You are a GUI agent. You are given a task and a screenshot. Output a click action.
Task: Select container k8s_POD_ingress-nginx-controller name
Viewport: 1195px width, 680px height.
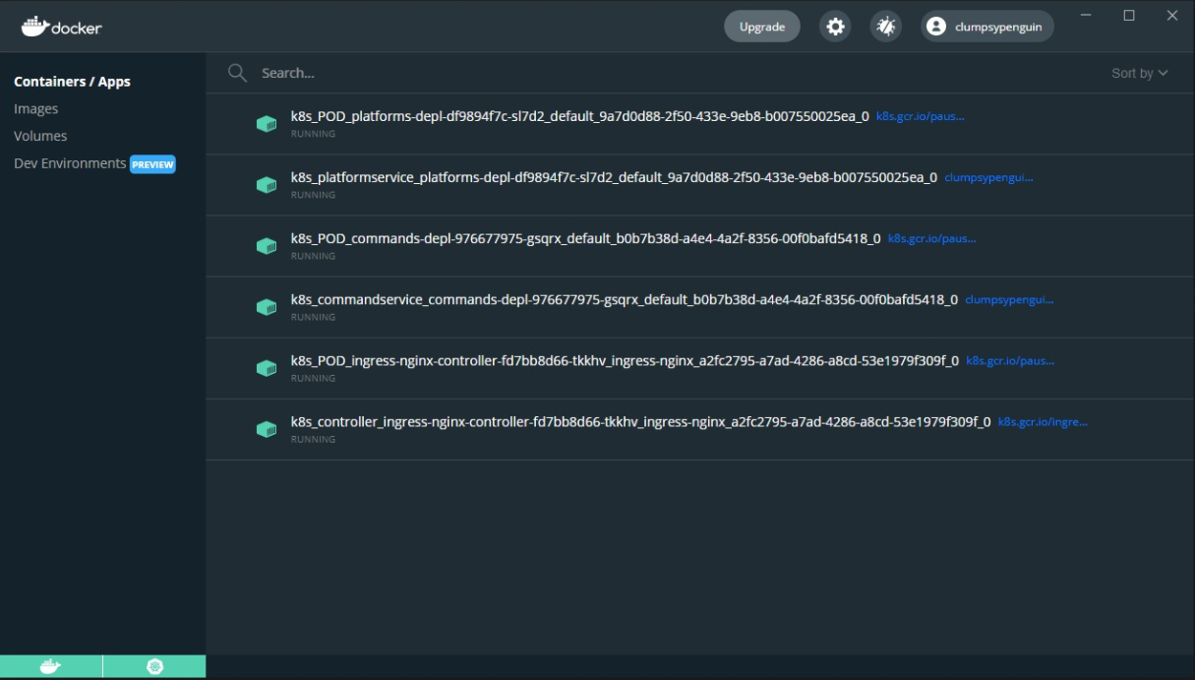(626, 361)
